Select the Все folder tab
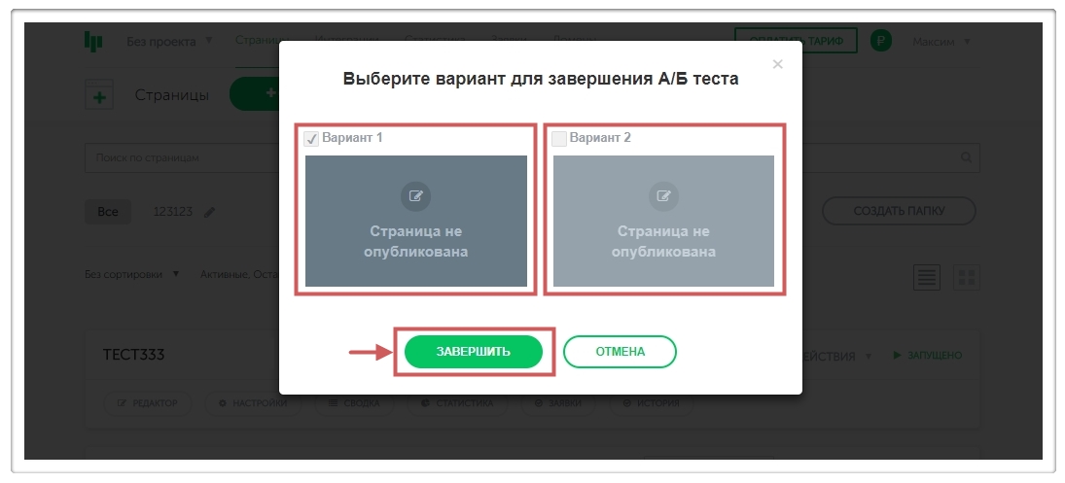The height and width of the screenshot is (483, 1065). [x=107, y=212]
